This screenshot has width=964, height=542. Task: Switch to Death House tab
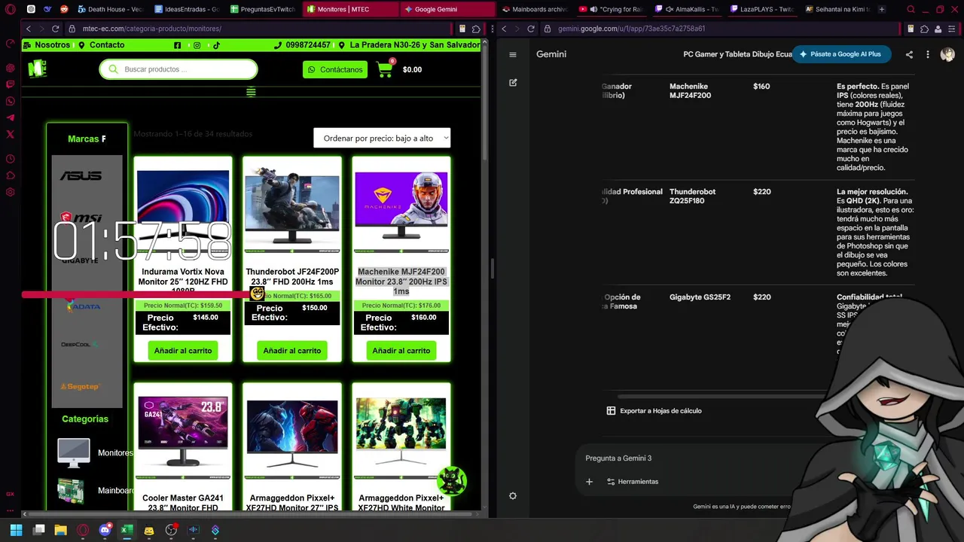[110, 9]
